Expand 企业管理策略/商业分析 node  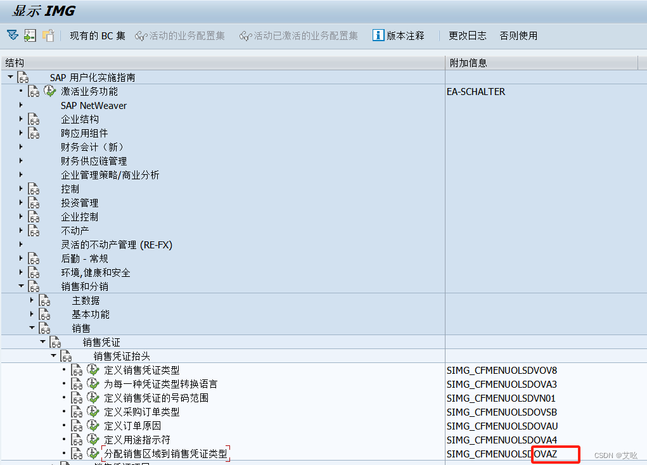[x=21, y=175]
